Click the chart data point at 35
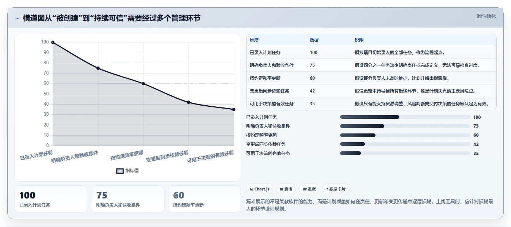This screenshot has height=227, width=511. (x=234, y=109)
